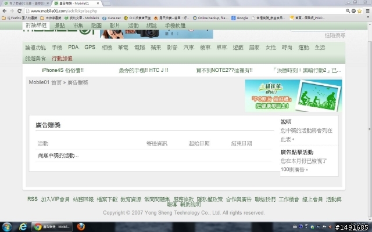
Task: Open the Xuite.net bookmark
Action: (x=112, y=18)
